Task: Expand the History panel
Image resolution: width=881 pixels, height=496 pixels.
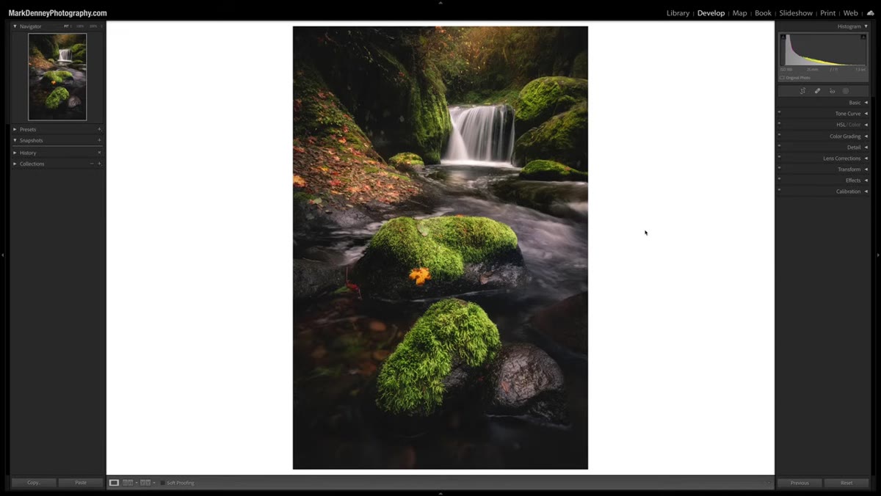Action: (x=15, y=153)
